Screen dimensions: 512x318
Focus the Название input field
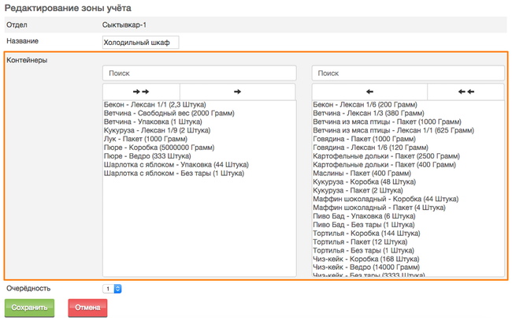pos(140,43)
